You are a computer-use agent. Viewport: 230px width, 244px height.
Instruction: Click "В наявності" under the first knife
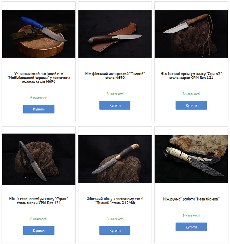pyautogui.click(x=39, y=98)
